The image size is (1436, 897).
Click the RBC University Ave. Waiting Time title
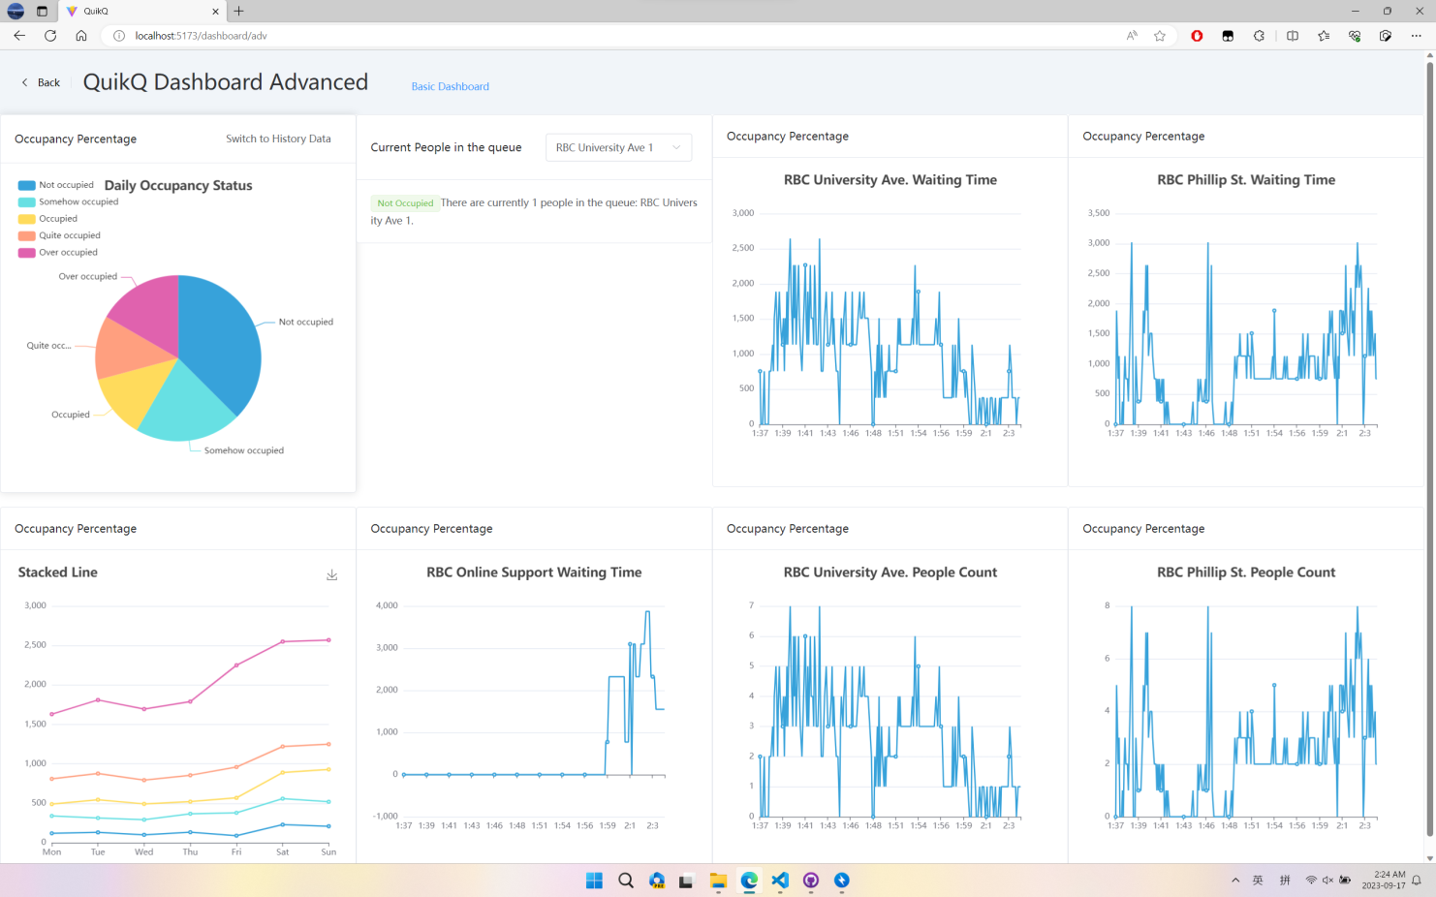tap(890, 180)
